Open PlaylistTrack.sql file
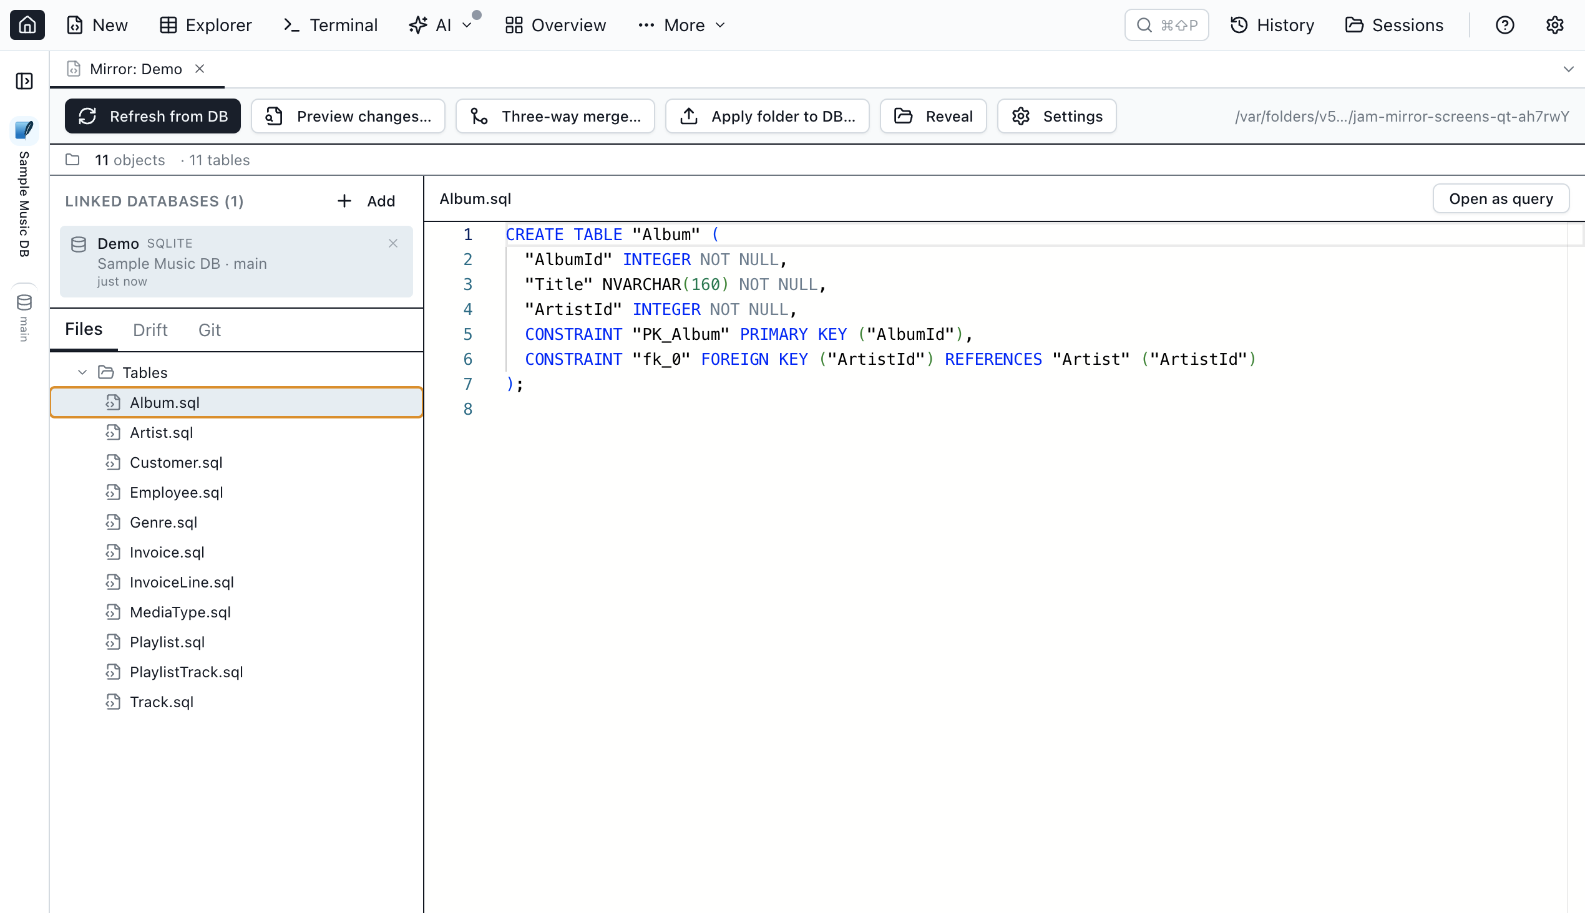 click(237, 672)
